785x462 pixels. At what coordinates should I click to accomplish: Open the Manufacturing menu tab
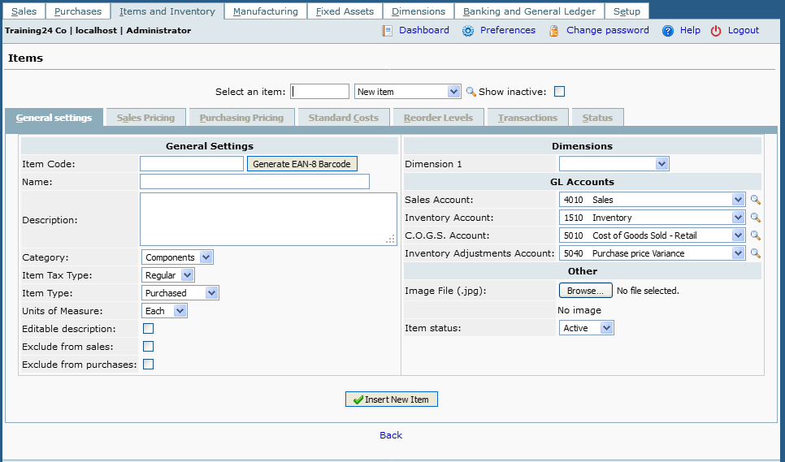pos(266,11)
